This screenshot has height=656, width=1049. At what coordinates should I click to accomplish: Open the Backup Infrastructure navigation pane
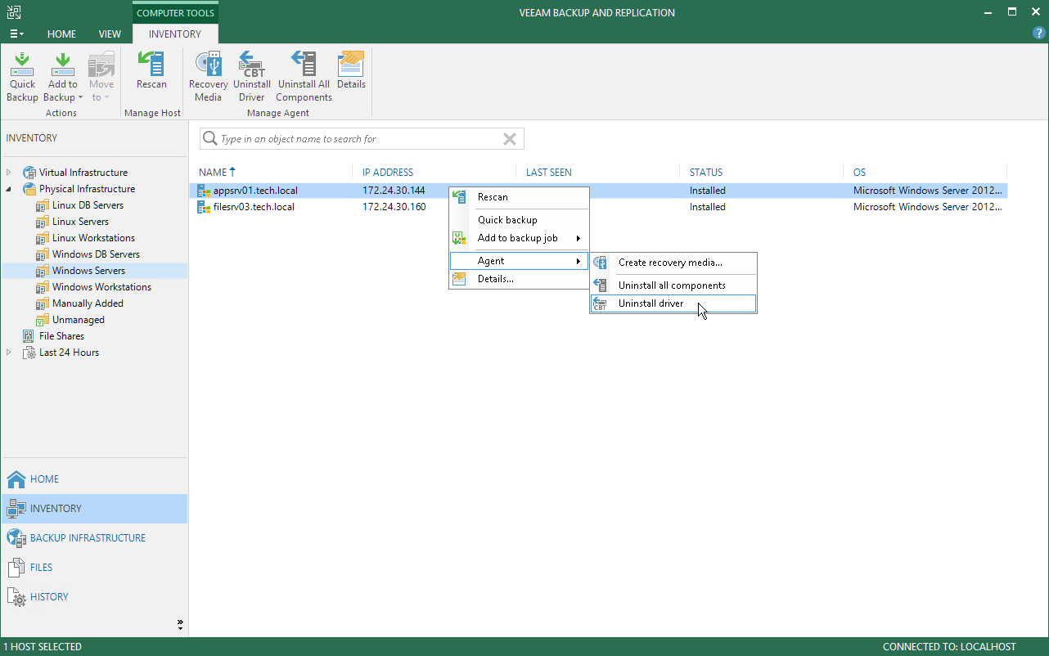tap(88, 538)
